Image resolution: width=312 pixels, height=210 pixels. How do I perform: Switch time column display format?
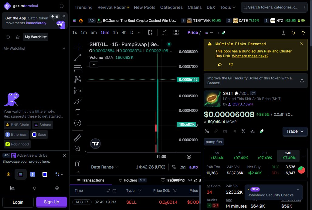(x=108, y=191)
